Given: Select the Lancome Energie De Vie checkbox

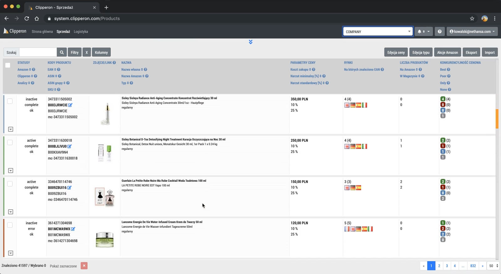Looking at the screenshot, I should click(x=10, y=225).
